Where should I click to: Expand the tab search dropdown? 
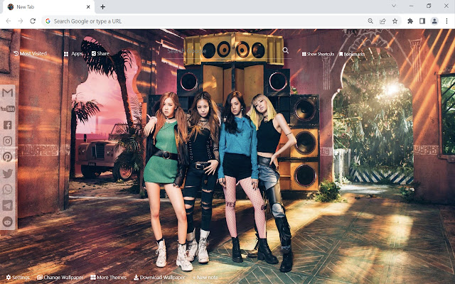click(x=394, y=6)
